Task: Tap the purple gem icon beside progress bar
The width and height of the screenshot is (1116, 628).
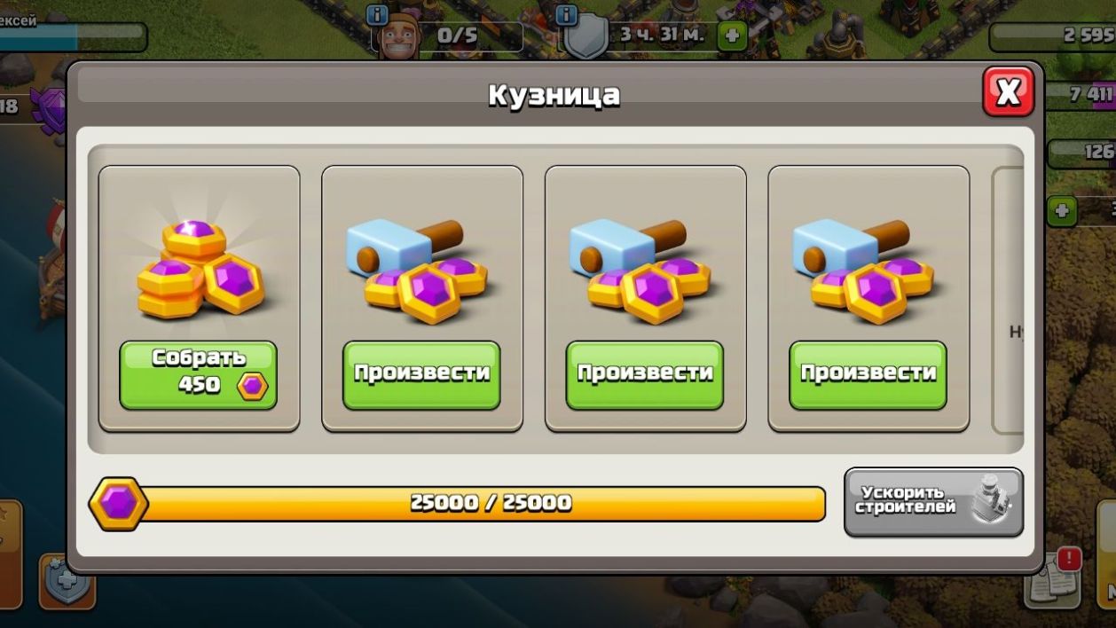Action: 118,504
